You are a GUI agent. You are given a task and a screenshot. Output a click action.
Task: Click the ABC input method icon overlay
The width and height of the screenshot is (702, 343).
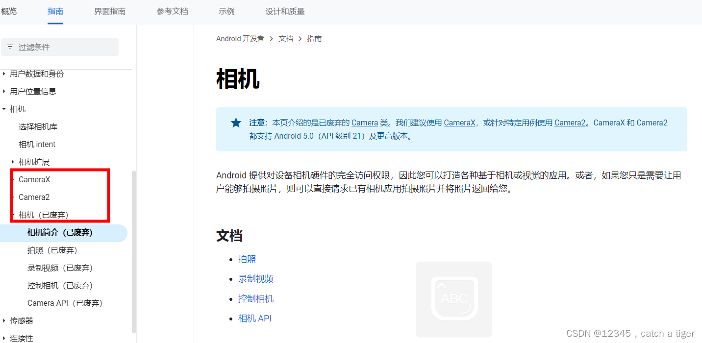click(454, 299)
